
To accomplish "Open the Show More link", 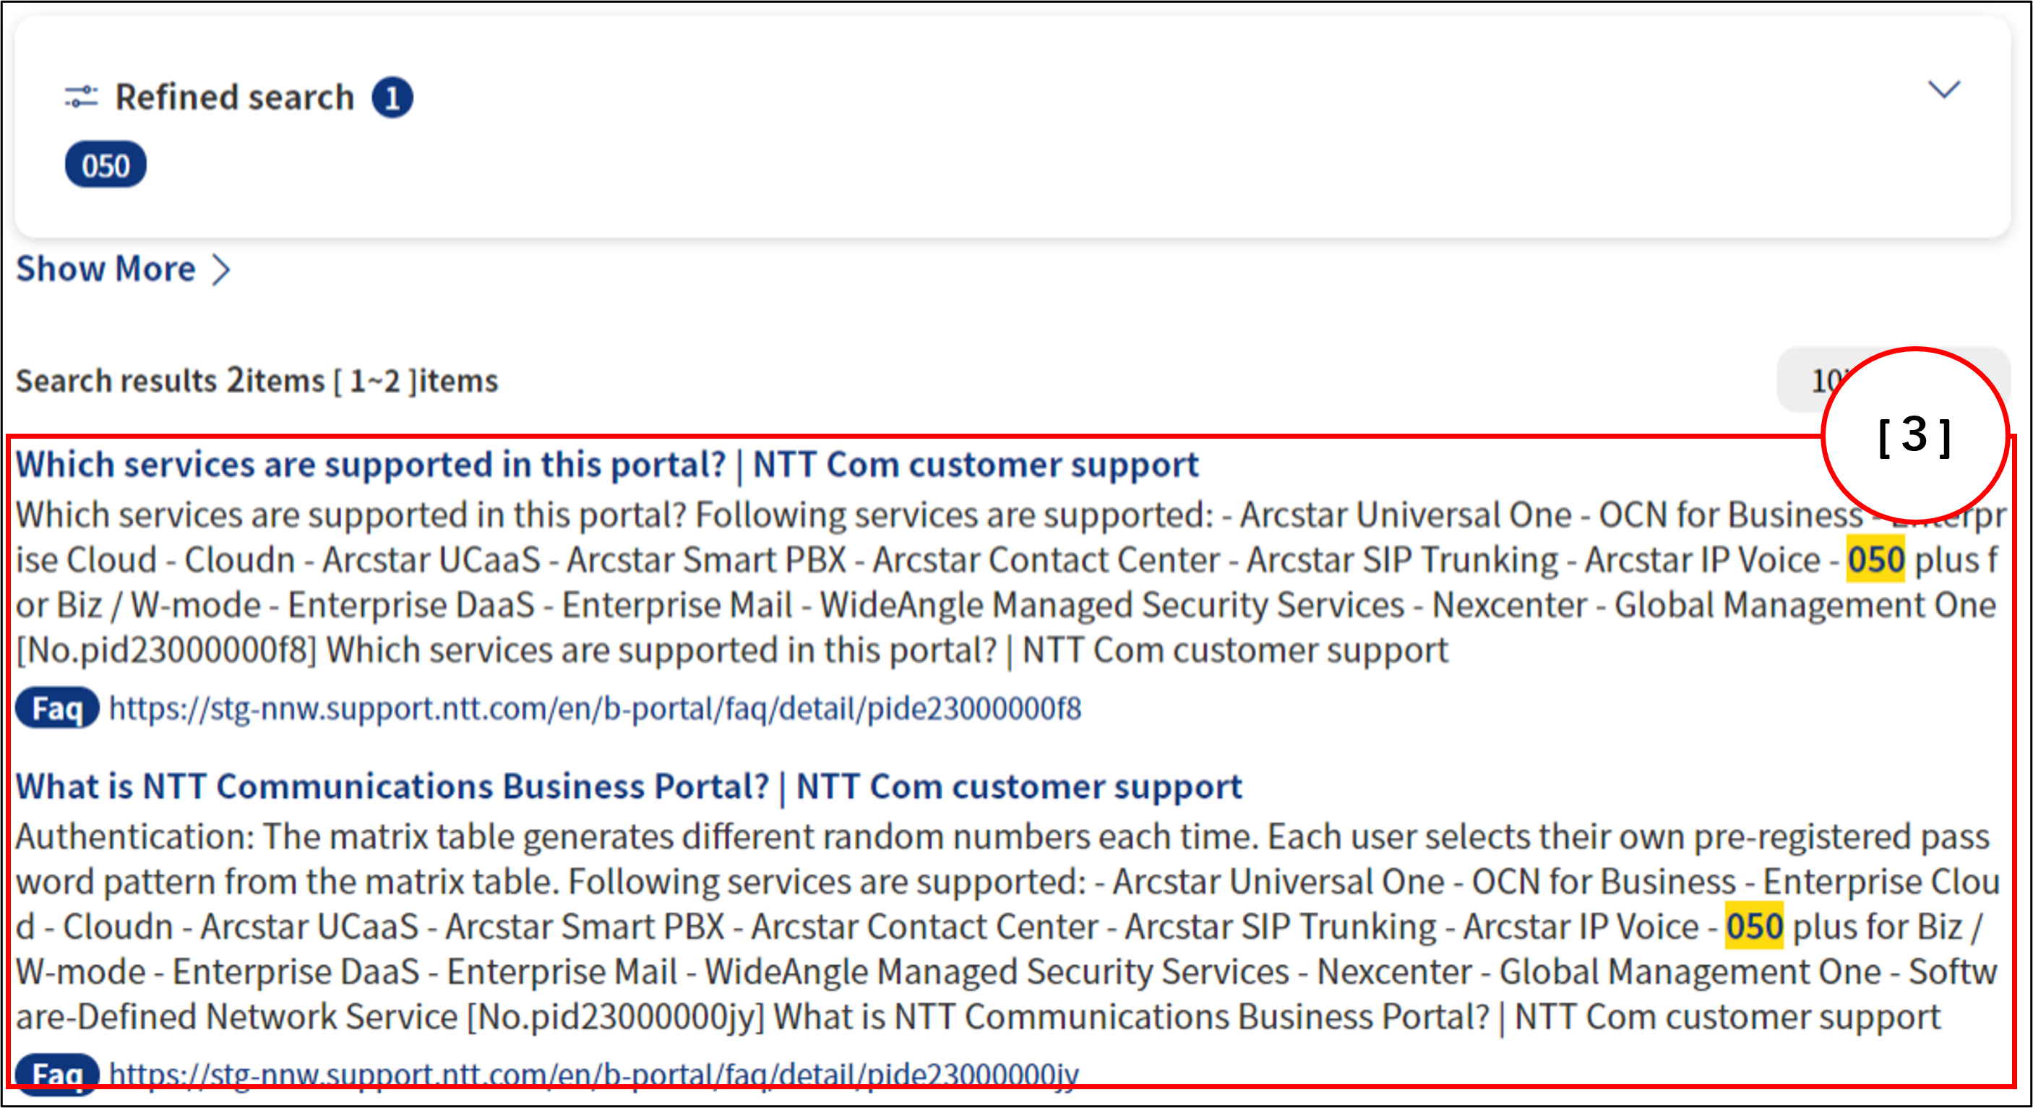I will coord(106,269).
